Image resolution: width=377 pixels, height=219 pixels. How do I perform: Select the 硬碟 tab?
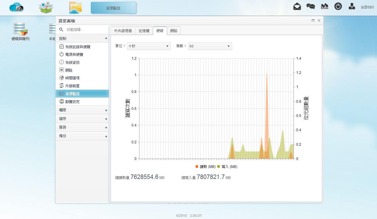point(160,31)
